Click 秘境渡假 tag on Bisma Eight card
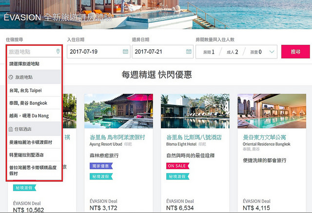Screen dimensions: 312x213 click(177, 176)
